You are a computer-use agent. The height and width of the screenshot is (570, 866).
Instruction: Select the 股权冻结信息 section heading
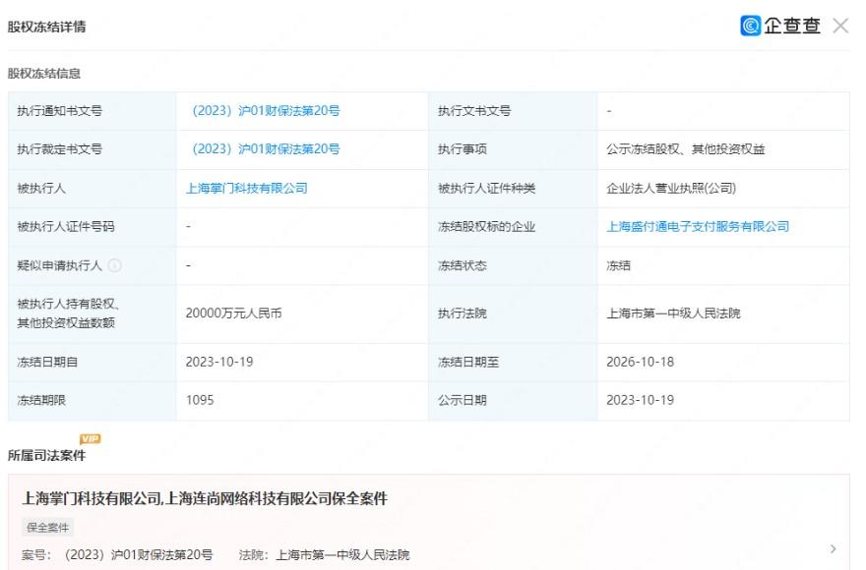pyautogui.click(x=44, y=74)
